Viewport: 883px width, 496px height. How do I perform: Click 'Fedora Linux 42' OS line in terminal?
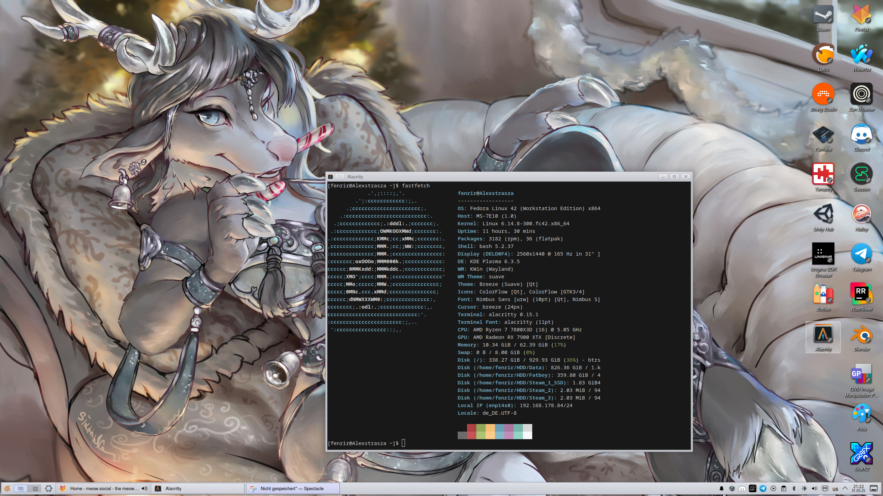pyautogui.click(x=529, y=208)
